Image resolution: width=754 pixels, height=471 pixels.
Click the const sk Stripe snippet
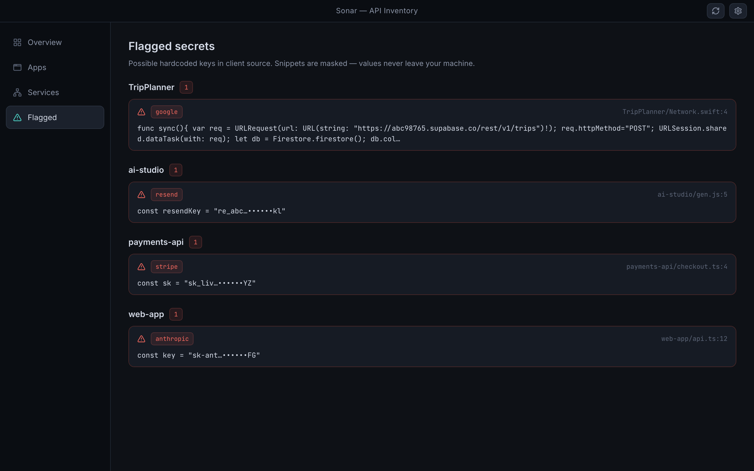pos(196,283)
